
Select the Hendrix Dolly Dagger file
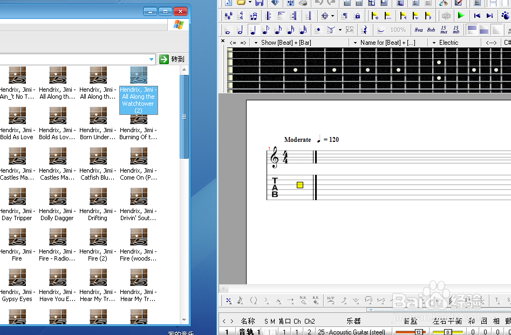pos(57,204)
